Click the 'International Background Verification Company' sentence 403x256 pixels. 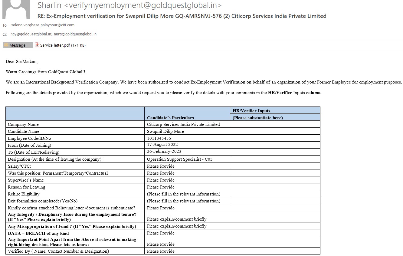pos(204,82)
